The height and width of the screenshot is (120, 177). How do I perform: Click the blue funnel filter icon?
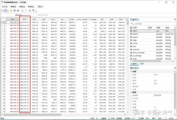pos(33,11)
